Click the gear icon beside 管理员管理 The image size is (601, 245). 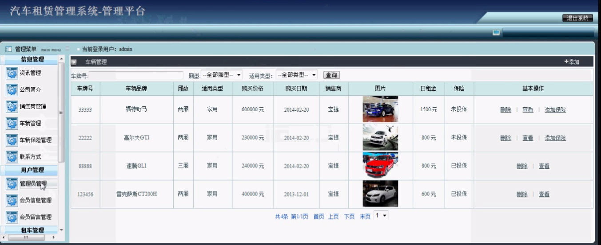click(12, 184)
